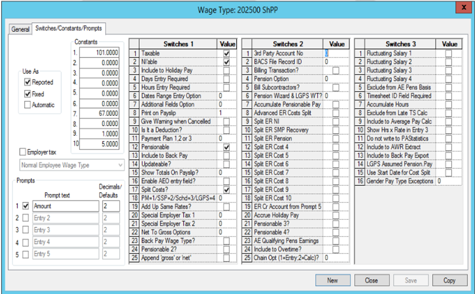
Task: Switch to the General tab
Action: tap(20, 29)
